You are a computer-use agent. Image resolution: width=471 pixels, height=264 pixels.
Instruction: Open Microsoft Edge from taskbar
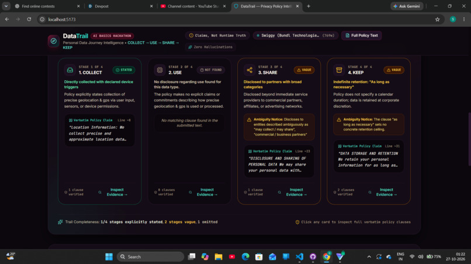coord(245,257)
